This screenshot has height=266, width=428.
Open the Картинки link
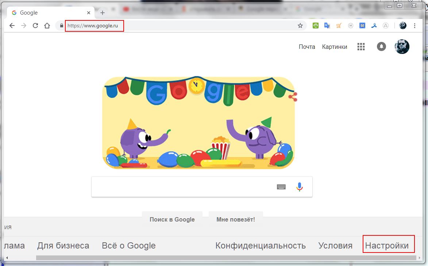(335, 47)
